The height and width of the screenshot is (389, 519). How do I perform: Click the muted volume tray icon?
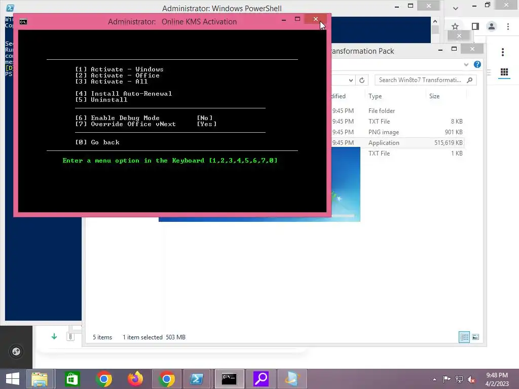(x=471, y=379)
